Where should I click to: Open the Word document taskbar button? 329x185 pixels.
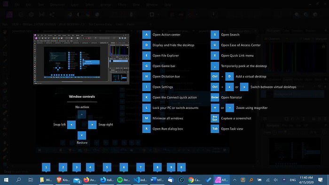pos(157,180)
